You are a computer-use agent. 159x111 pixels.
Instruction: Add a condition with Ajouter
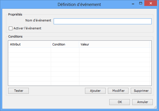click(x=95, y=91)
